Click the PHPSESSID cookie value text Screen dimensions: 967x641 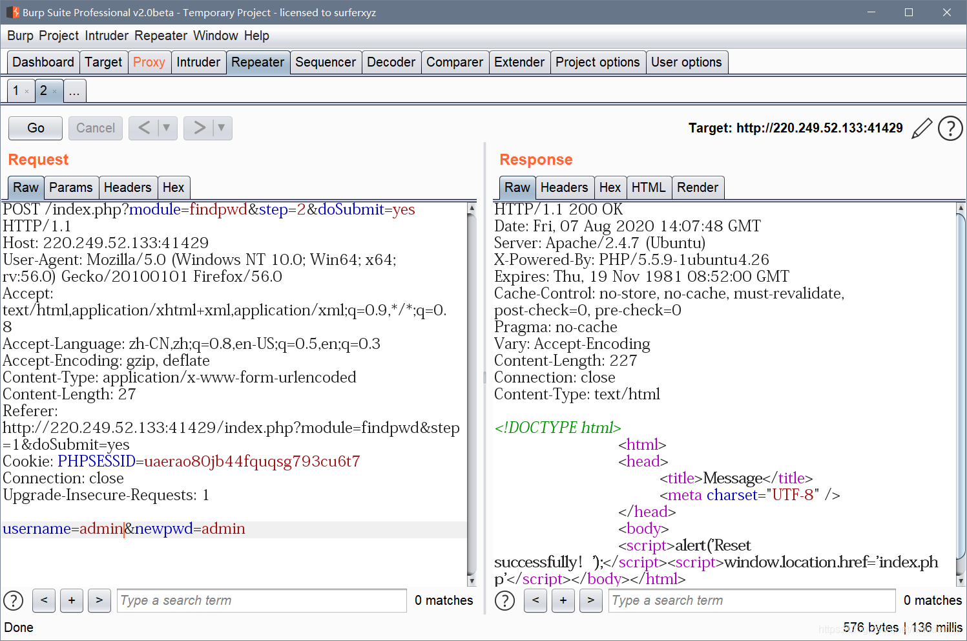(x=252, y=461)
